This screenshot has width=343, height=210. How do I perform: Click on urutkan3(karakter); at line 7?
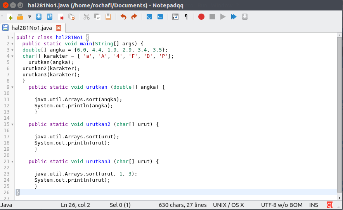click(x=51, y=74)
